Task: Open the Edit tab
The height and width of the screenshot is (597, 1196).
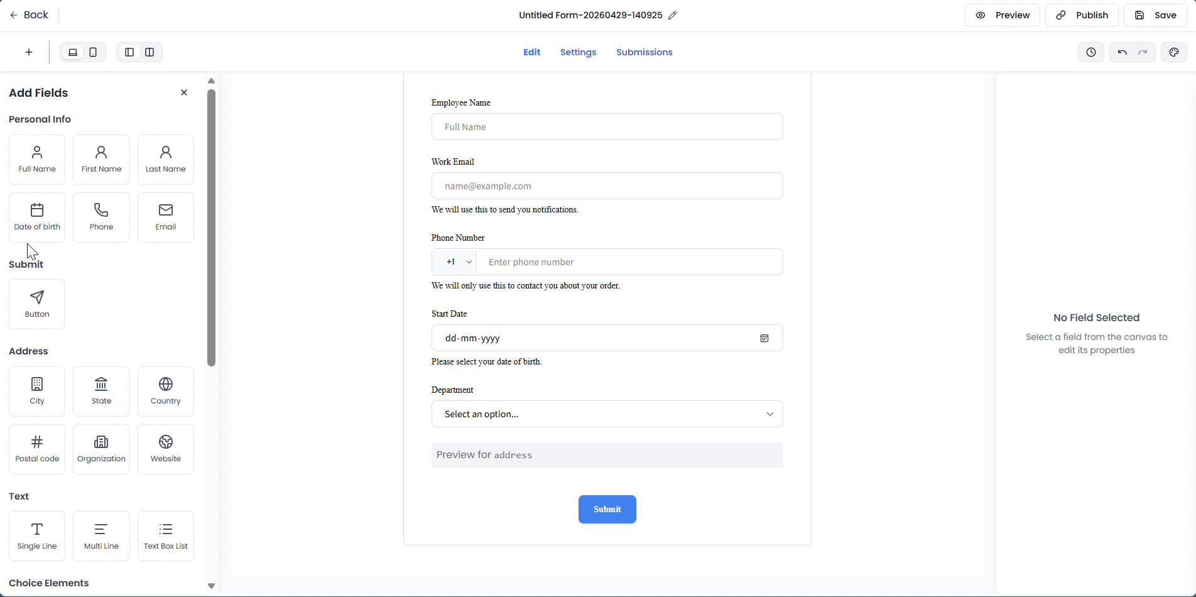Action: tap(531, 52)
